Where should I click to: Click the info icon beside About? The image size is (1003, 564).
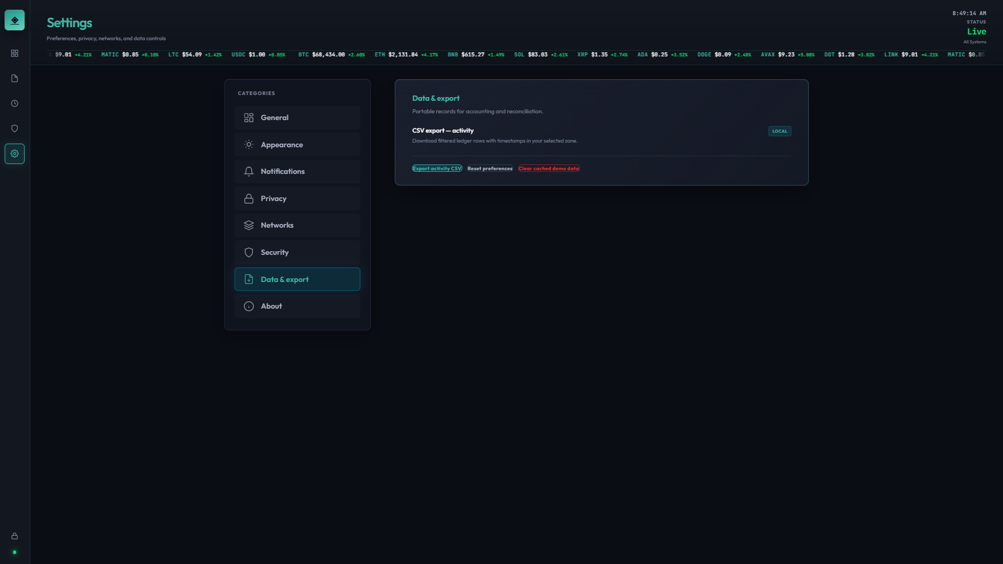click(x=249, y=306)
